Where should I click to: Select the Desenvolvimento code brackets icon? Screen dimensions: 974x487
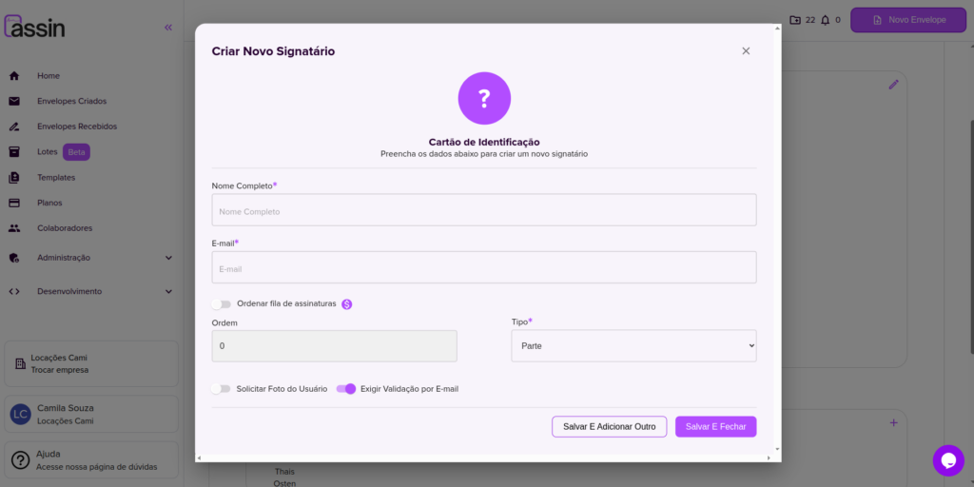click(13, 291)
